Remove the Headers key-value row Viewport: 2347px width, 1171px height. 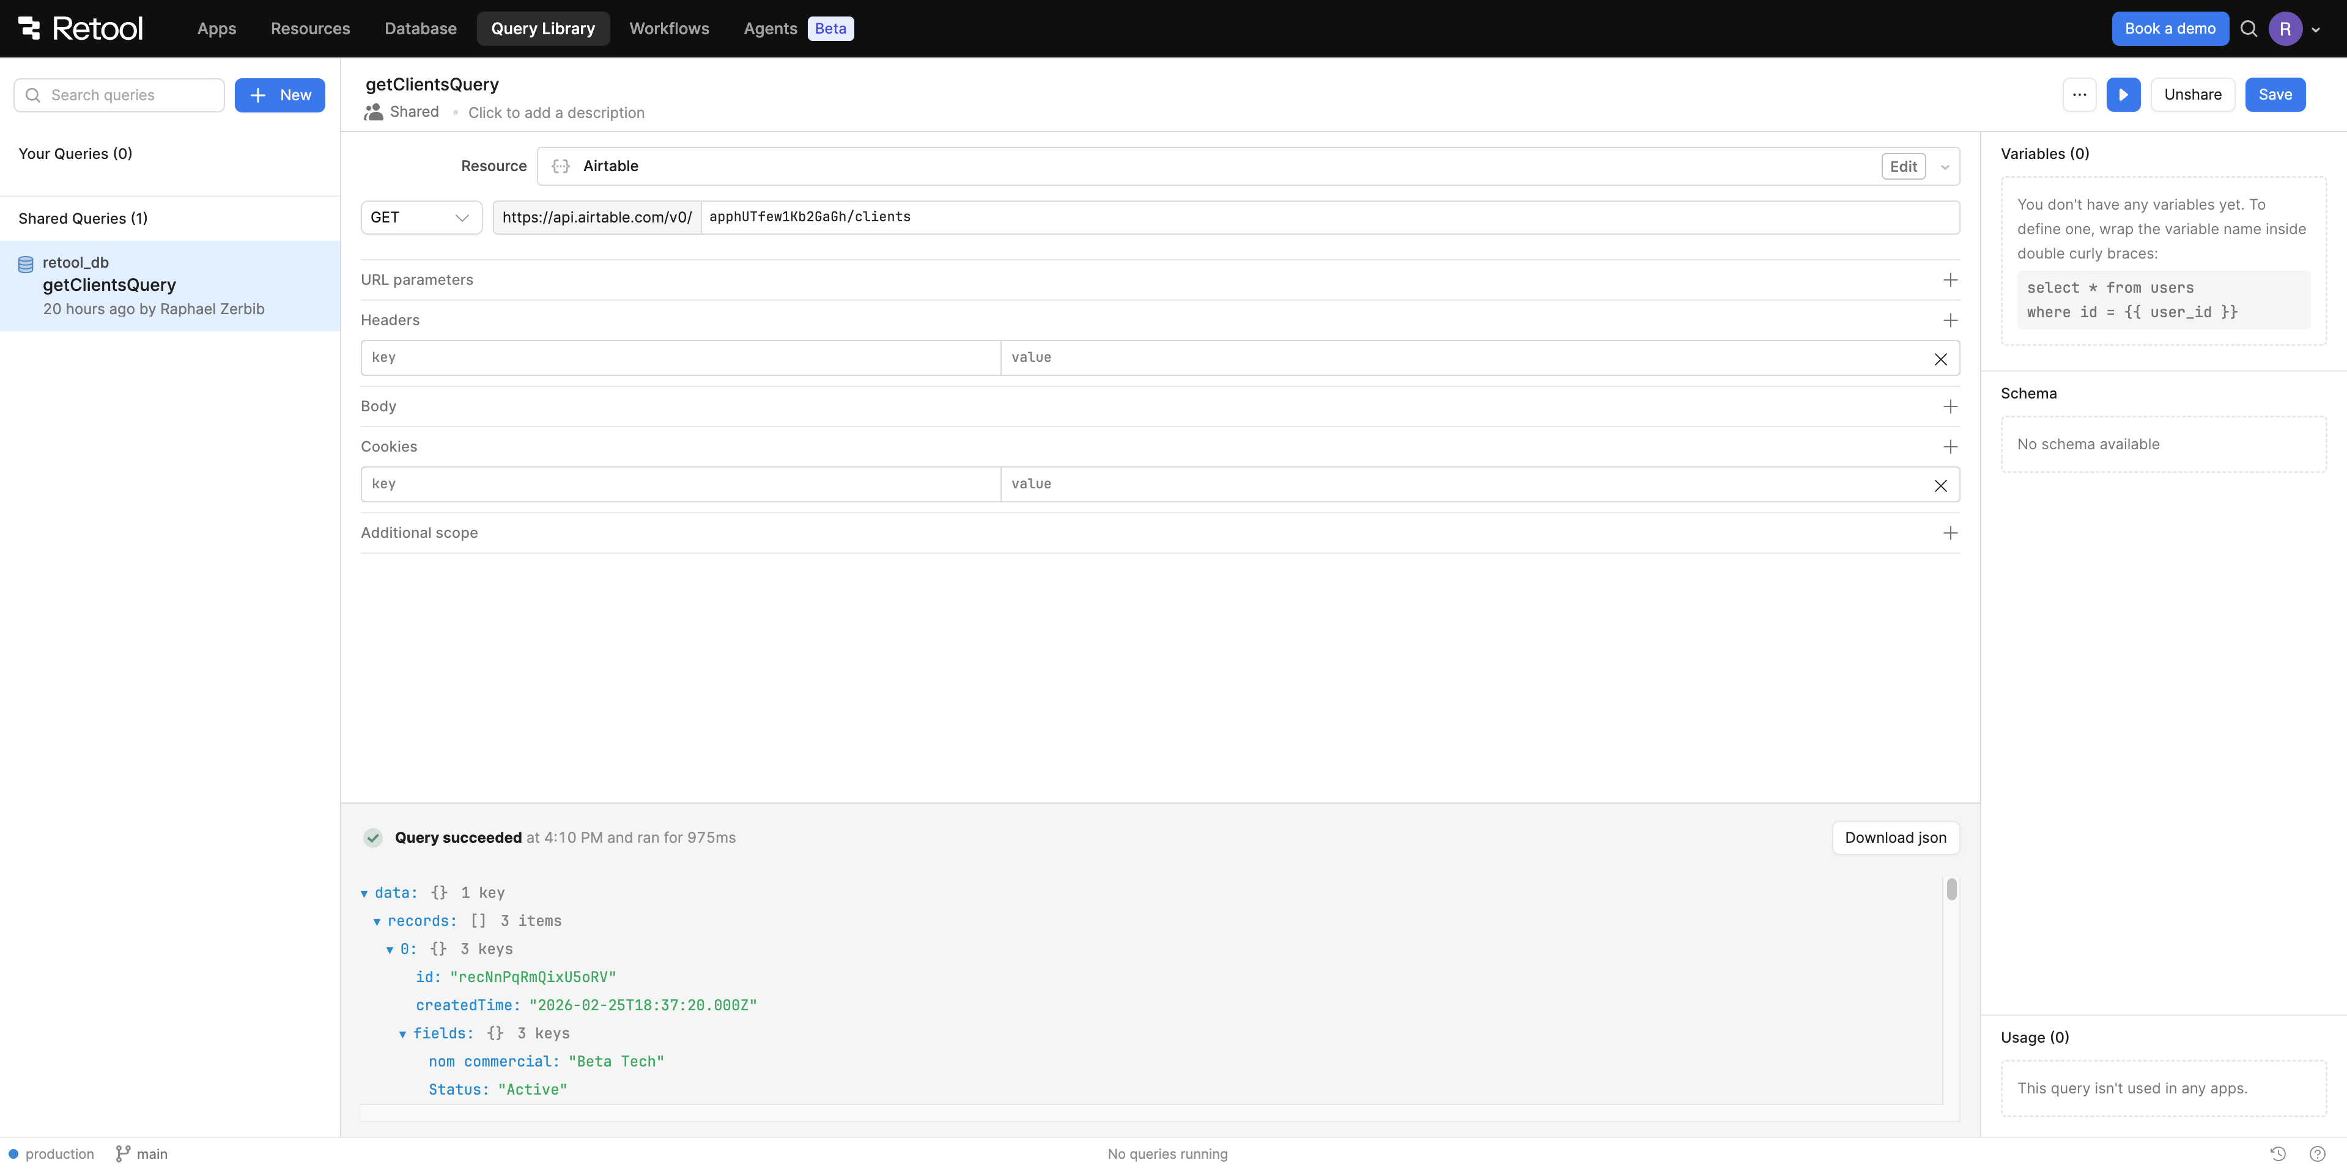click(x=1941, y=359)
